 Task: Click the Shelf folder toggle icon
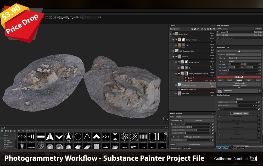2,131
